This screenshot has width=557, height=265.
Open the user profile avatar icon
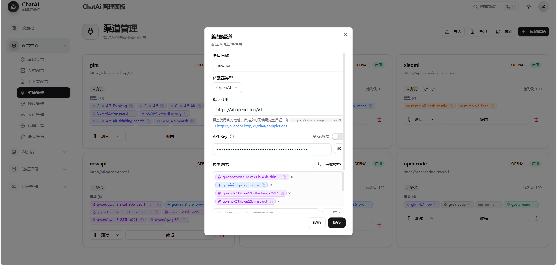[543, 7]
